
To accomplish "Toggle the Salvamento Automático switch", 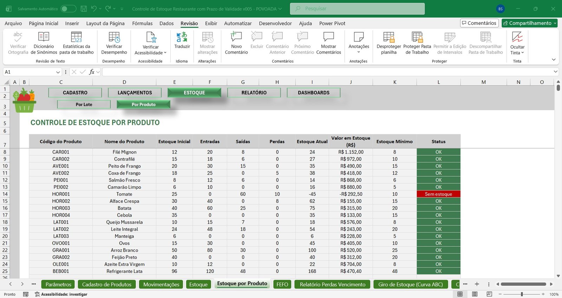I will click(68, 9).
